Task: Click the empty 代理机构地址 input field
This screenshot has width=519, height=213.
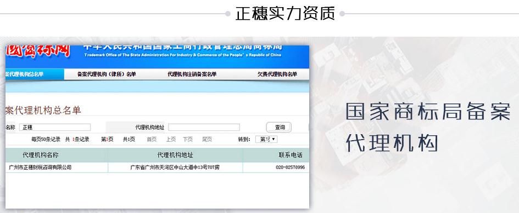Action: coord(204,127)
